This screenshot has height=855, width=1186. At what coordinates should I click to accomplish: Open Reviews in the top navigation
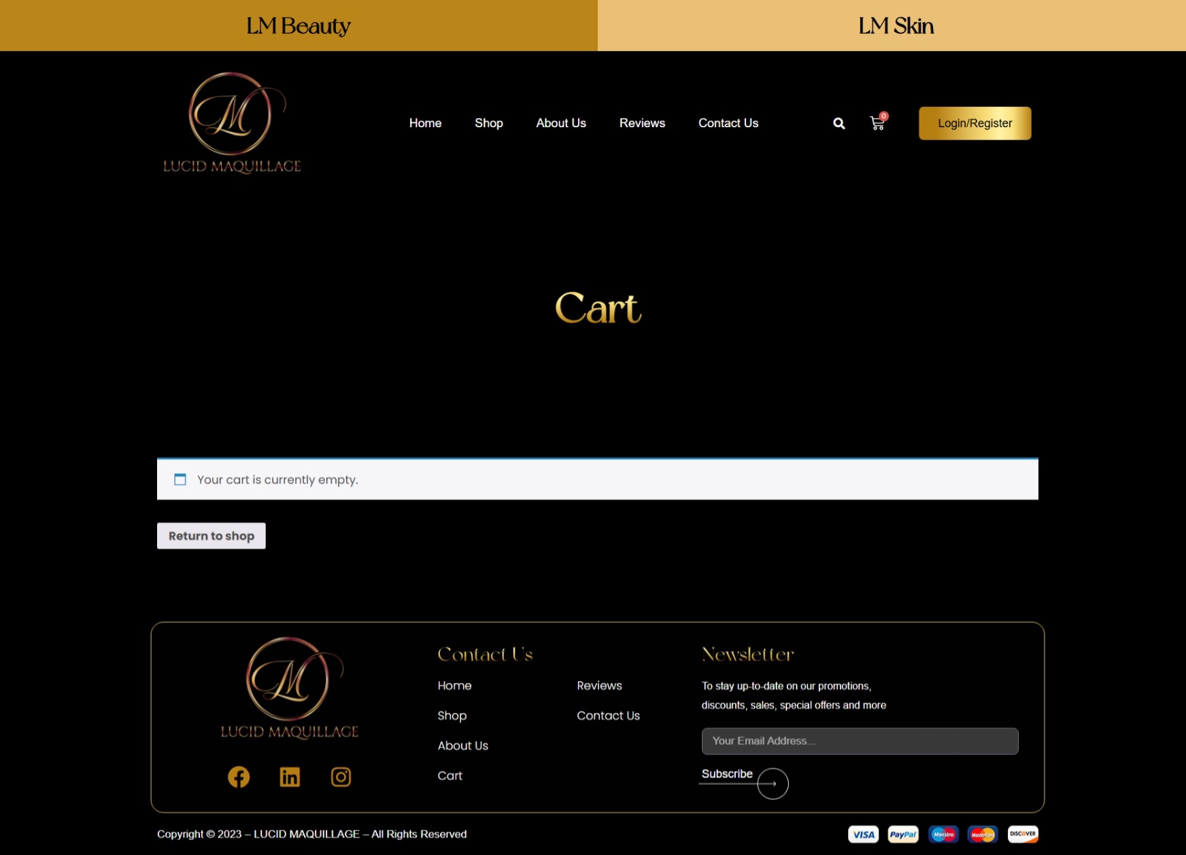click(642, 123)
